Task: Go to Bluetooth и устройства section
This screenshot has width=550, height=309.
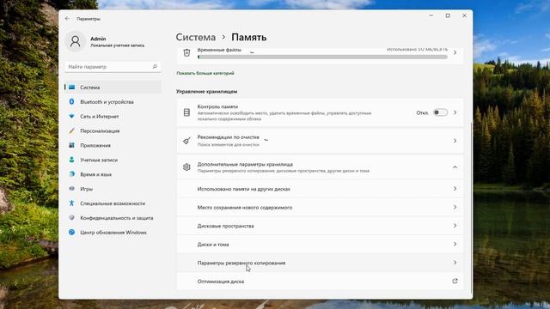Action: click(x=113, y=101)
